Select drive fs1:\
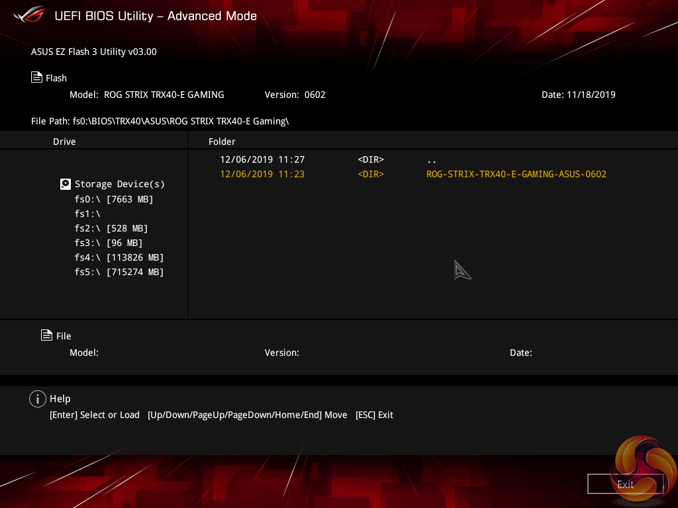Viewport: 678px width, 508px height. (x=87, y=214)
